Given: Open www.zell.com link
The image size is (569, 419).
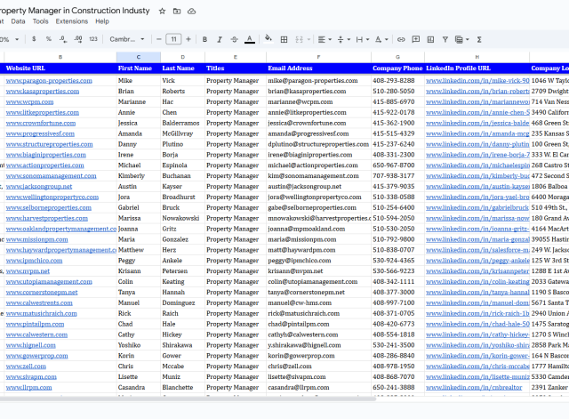Looking at the screenshot, I should (x=26, y=367).
